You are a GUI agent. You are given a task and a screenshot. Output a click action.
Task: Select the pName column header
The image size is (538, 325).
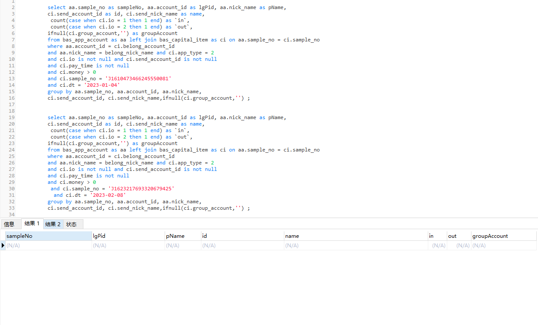[182, 236]
